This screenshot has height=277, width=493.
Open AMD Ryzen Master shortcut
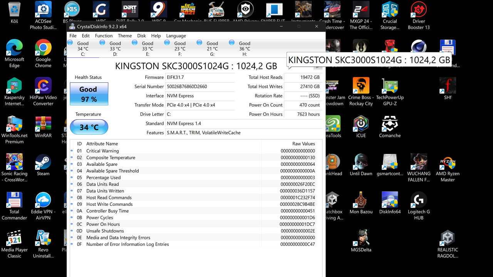448,168
